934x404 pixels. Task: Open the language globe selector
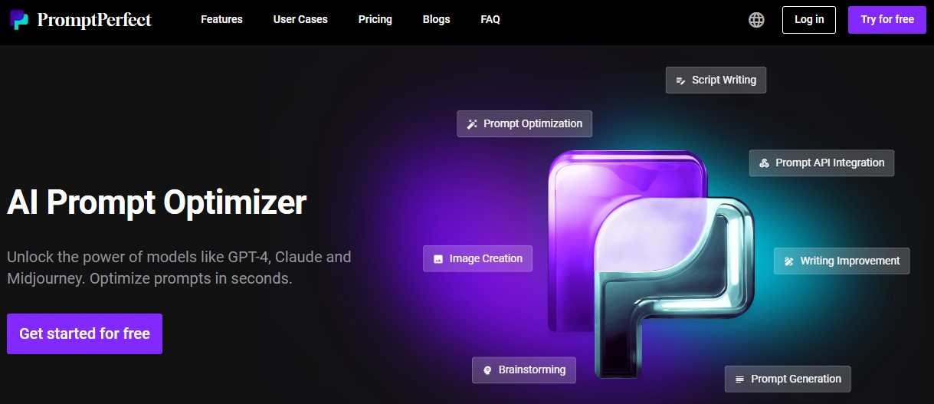[756, 20]
